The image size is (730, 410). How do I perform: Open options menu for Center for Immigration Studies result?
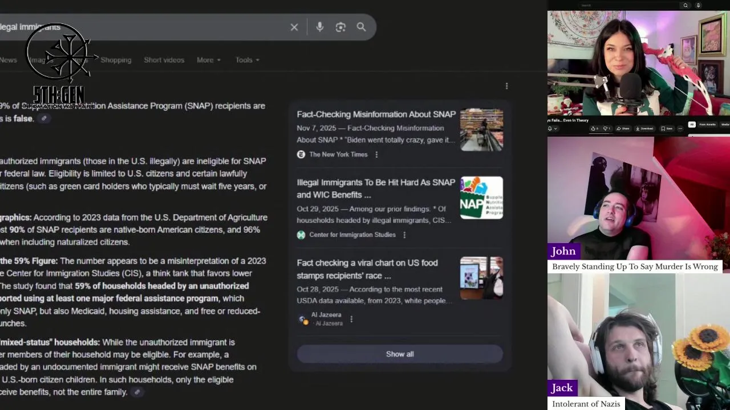pos(404,235)
